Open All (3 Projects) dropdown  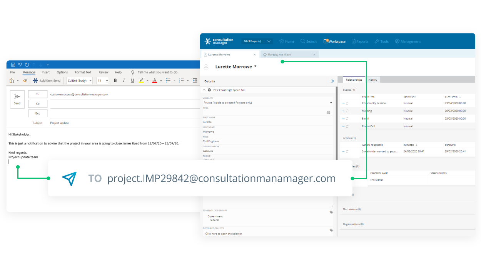(257, 41)
